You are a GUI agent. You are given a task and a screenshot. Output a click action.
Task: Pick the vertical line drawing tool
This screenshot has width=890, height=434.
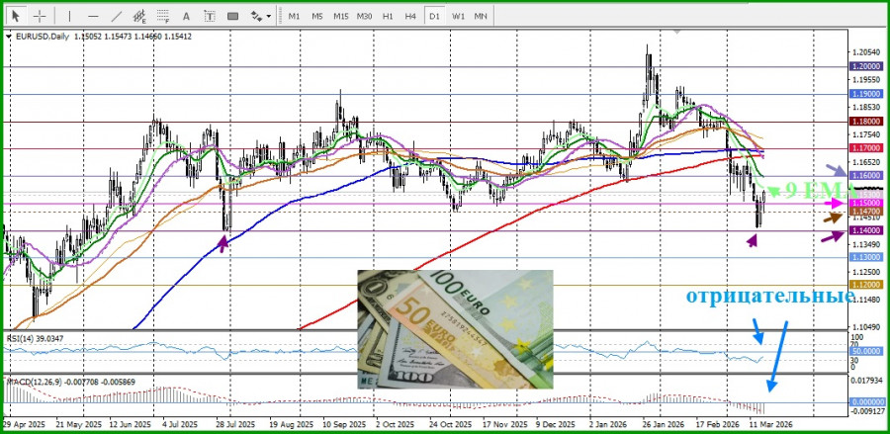[69, 16]
